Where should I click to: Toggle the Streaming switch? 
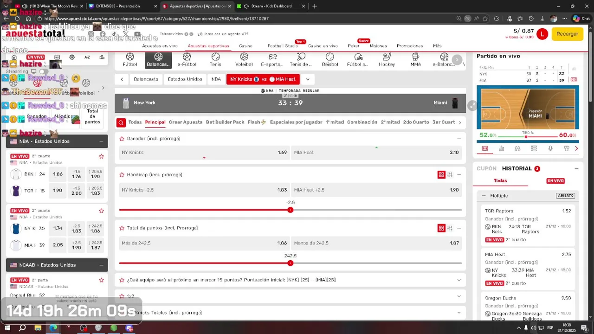click(43, 72)
